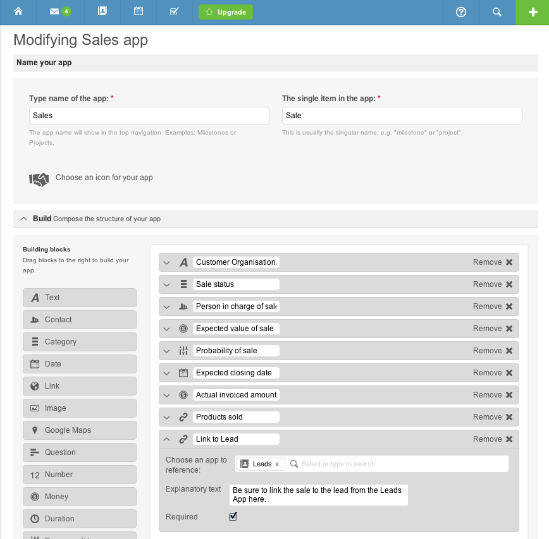Screen dimensions: 549x539
Task: Select the Money building block
Action: pyautogui.click(x=80, y=497)
